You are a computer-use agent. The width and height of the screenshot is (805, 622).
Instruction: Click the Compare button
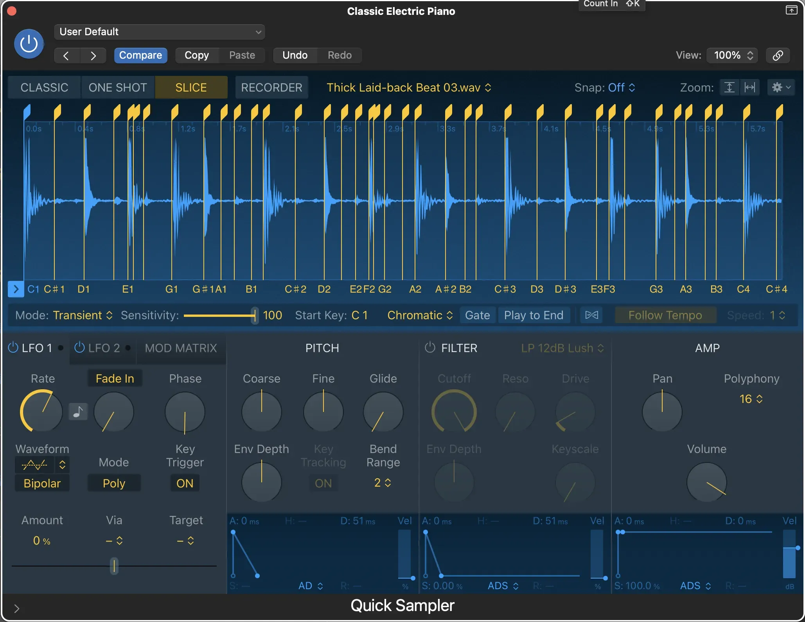[x=140, y=55]
